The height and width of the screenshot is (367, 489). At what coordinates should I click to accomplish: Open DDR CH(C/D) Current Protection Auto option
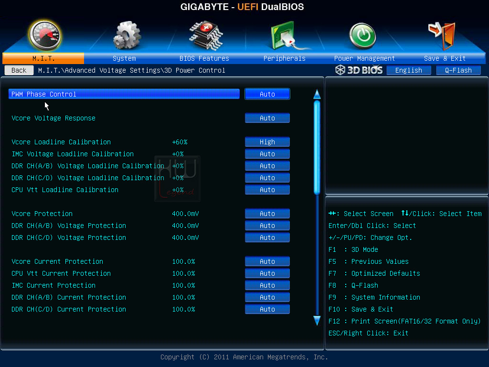pos(267,309)
